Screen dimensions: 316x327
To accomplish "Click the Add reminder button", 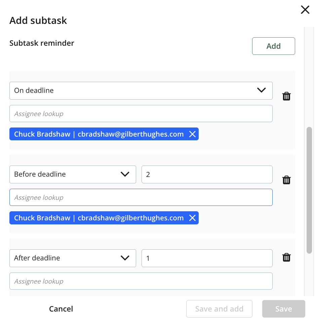I will click(273, 46).
